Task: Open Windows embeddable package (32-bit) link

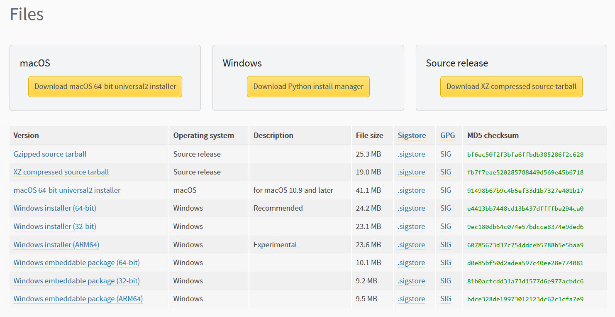Action: click(77, 281)
